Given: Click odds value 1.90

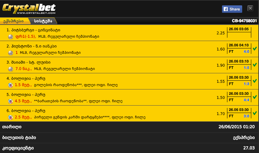Looking at the screenshot, I should (x=221, y=65).
